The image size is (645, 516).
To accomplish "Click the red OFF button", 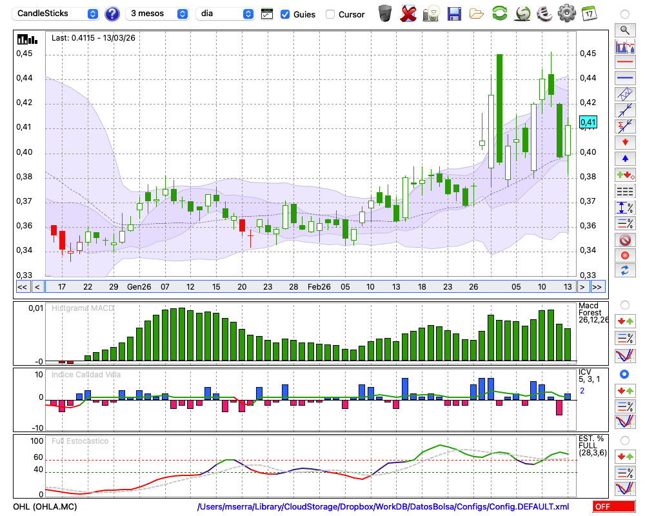I will pyautogui.click(x=614, y=507).
